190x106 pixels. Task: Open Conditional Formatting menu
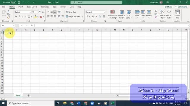(x=112, y=14)
